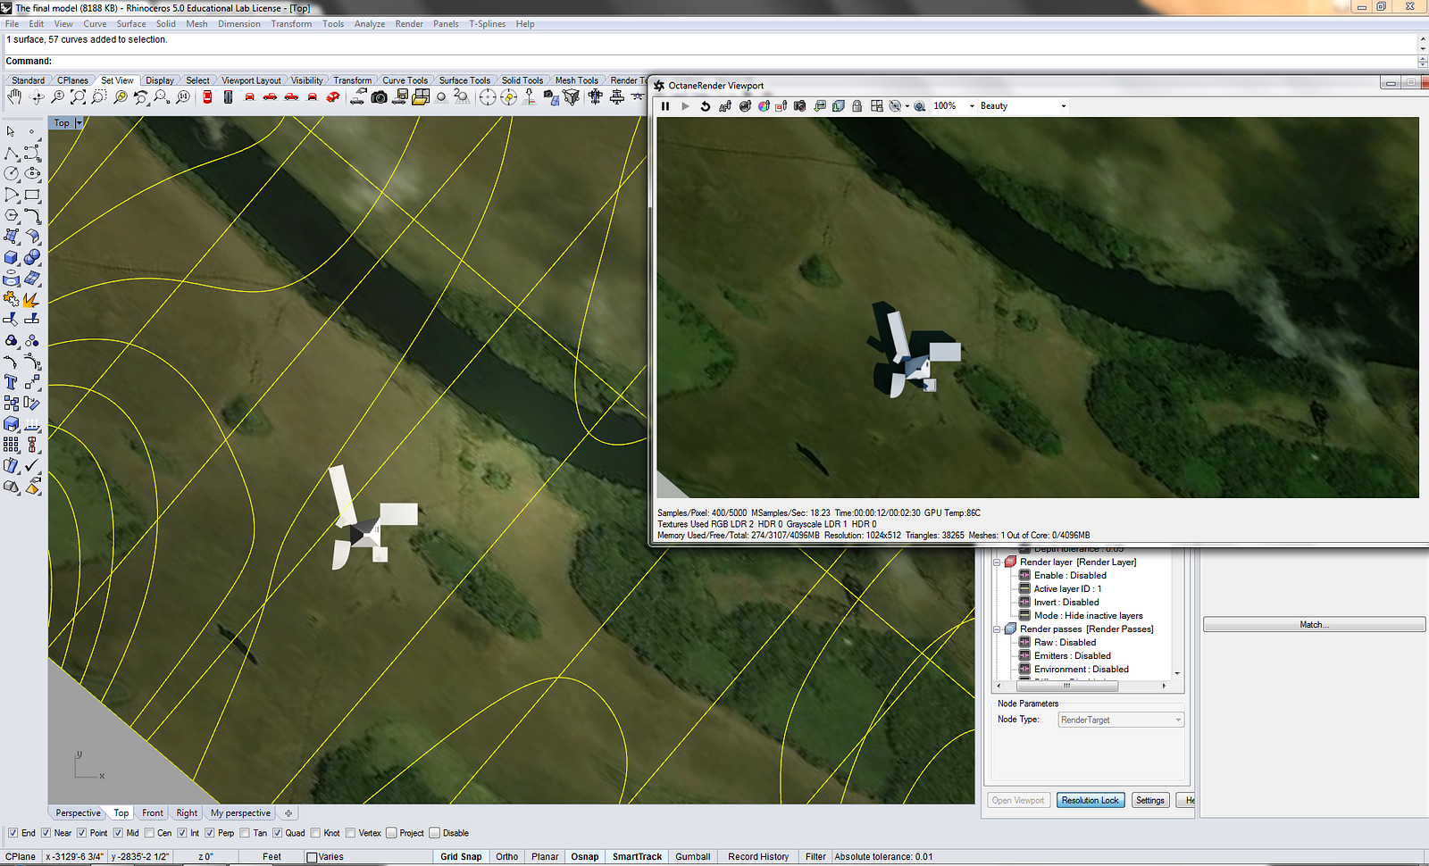
Task: Enable the Project osnap checkbox
Action: [x=391, y=833]
